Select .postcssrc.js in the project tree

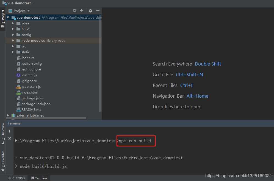pos(31,86)
